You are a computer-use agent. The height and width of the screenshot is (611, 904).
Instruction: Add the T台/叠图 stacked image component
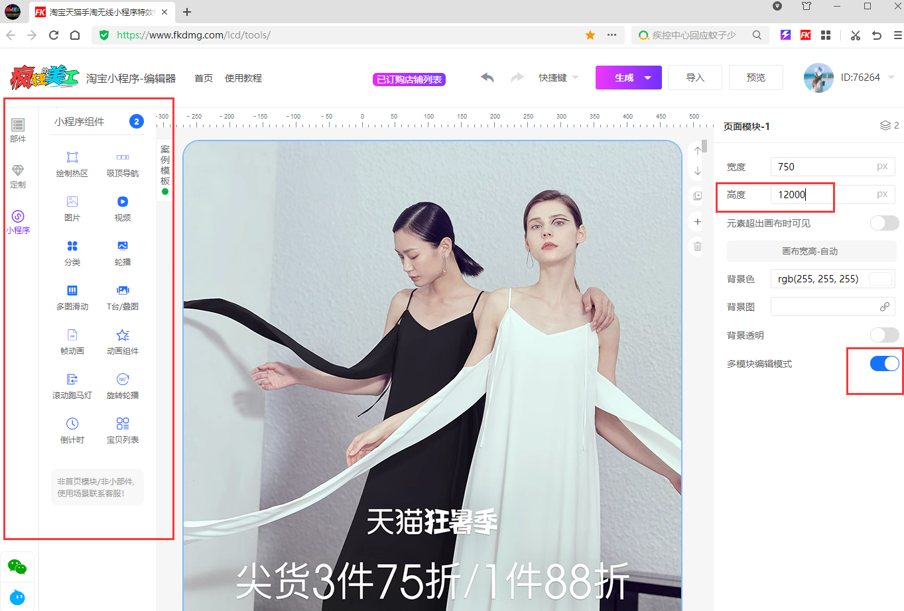click(x=123, y=297)
